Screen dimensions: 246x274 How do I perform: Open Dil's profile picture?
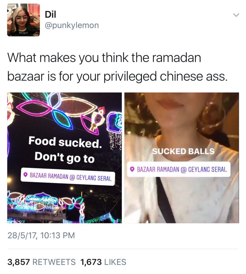(23, 20)
